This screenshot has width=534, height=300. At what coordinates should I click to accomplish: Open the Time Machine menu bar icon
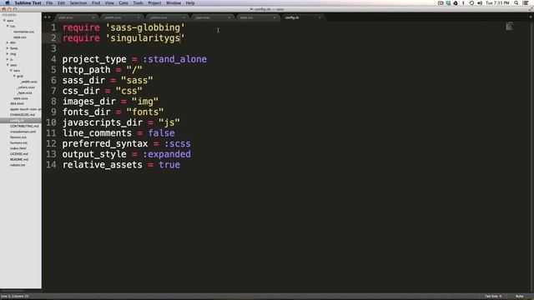point(471,3)
